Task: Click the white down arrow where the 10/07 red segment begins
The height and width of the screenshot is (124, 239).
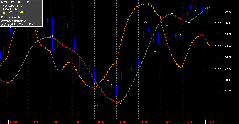Action: pos(172,13)
